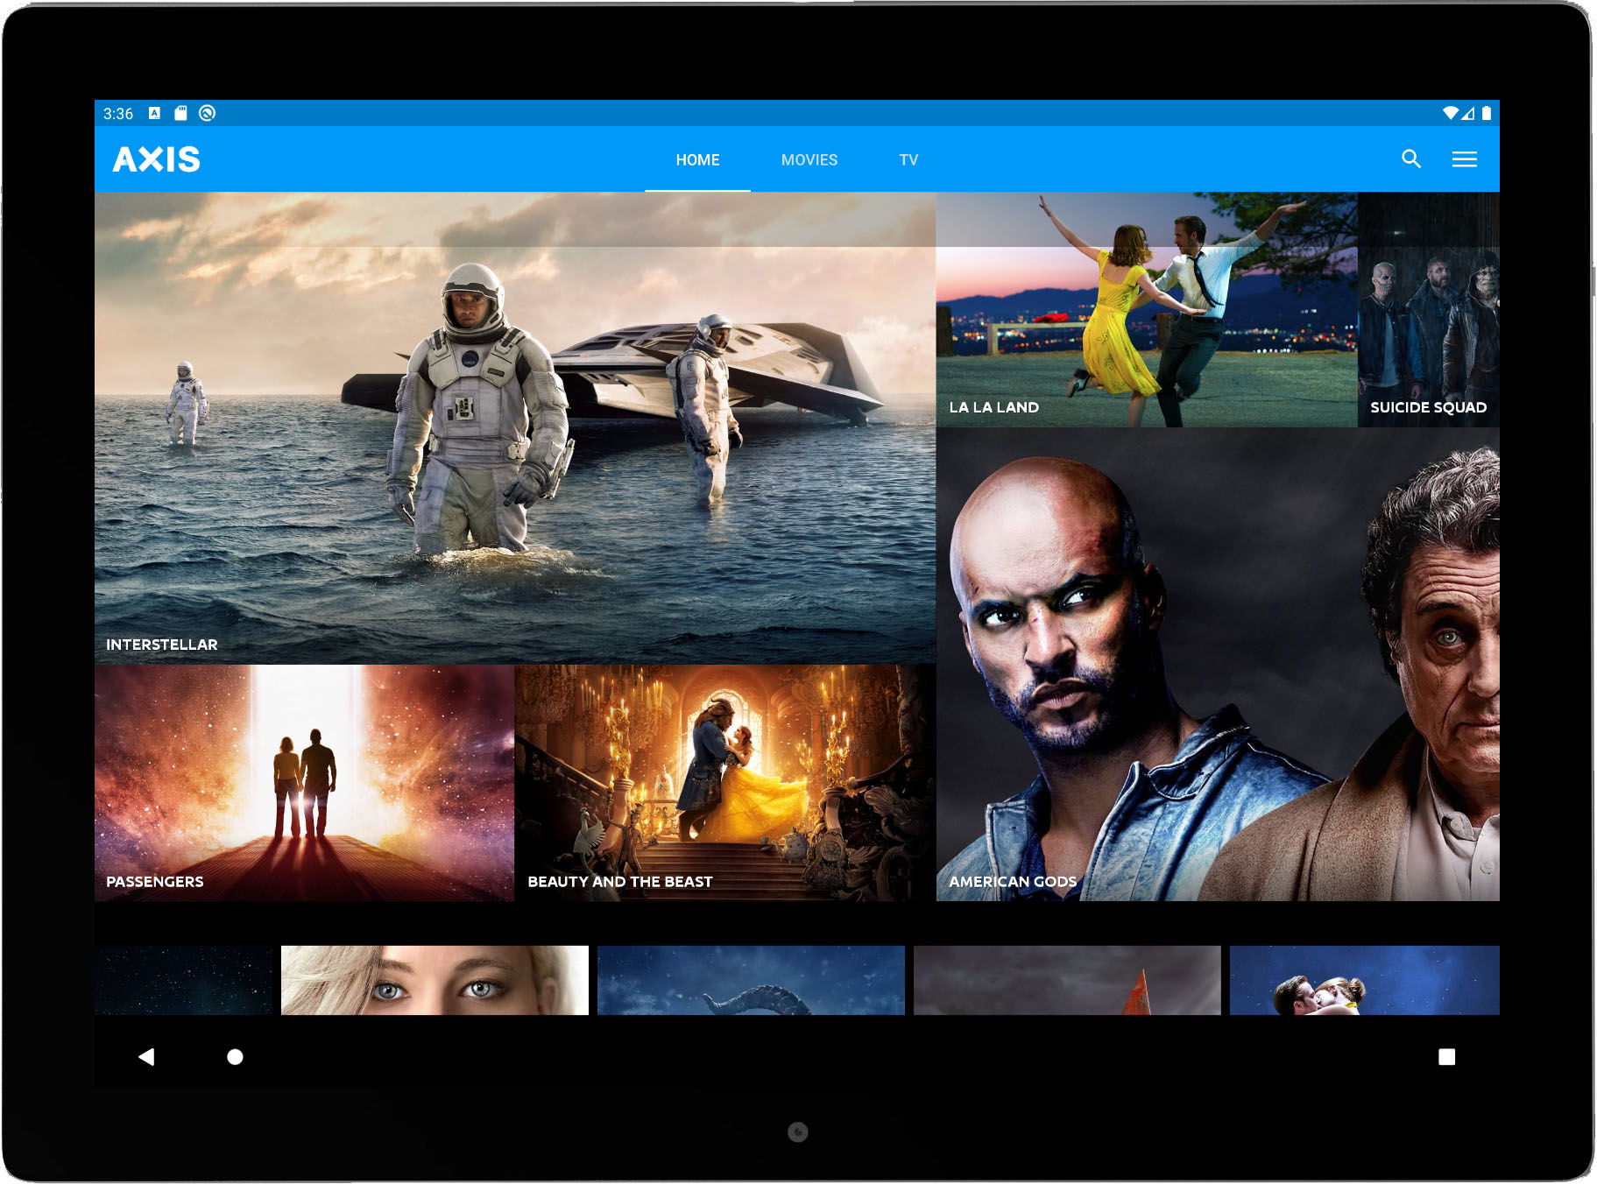Select the dark starry space thumbnail
The width and height of the screenshot is (1597, 1184).
tap(183, 980)
